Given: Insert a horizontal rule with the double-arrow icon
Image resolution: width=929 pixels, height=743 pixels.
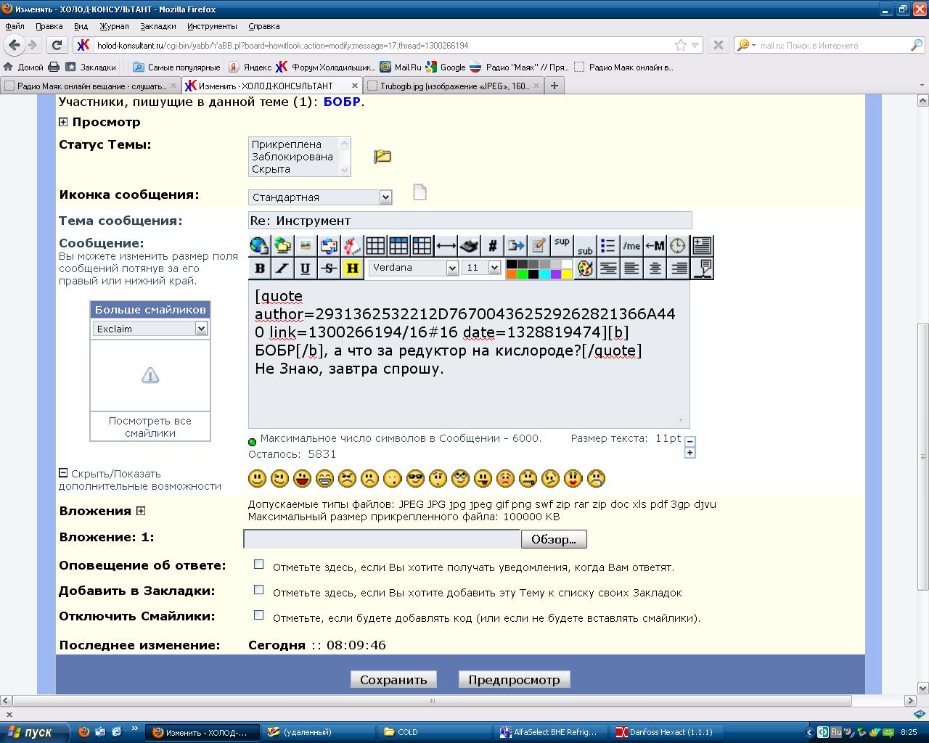Looking at the screenshot, I should pos(446,246).
